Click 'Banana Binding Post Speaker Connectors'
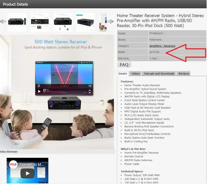This screenshot has height=184, width=207. [x=149, y=126]
